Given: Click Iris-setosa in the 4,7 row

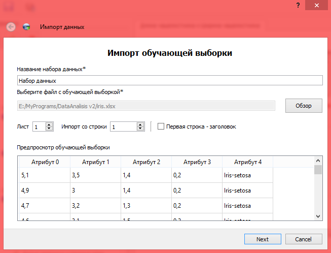Looking at the screenshot, I should 248,206.
